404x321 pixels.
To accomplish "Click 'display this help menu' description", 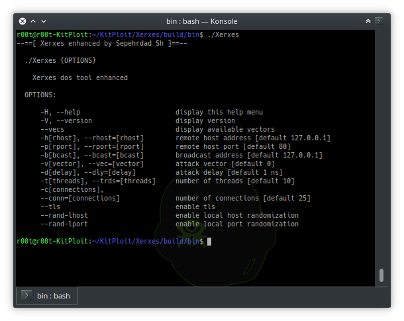I will (x=219, y=113).
